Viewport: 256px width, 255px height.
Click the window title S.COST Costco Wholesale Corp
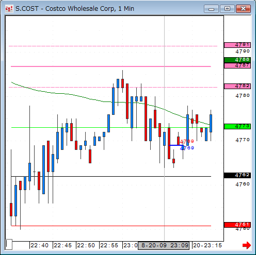click(75, 9)
